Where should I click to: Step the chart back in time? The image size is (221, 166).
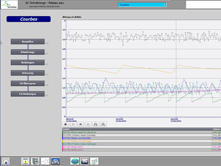point(80,124)
